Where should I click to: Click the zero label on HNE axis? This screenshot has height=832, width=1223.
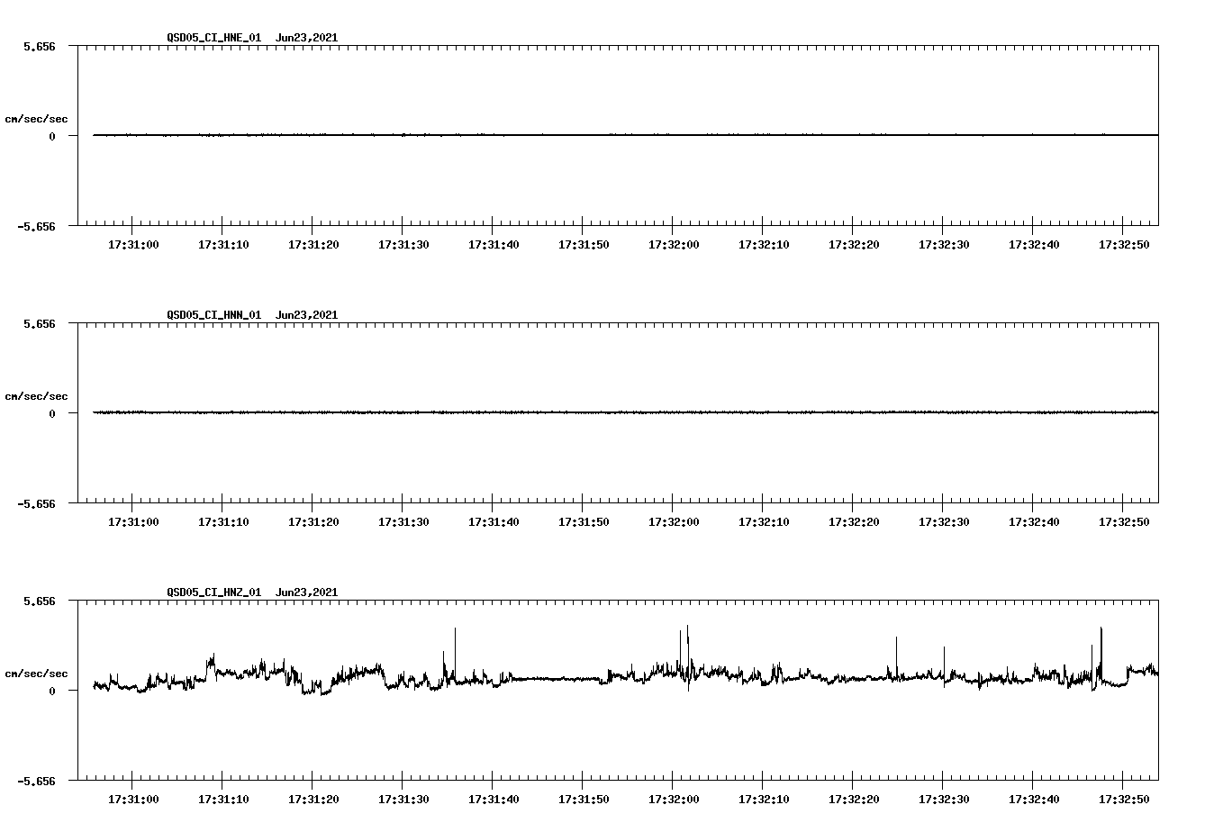tap(52, 136)
